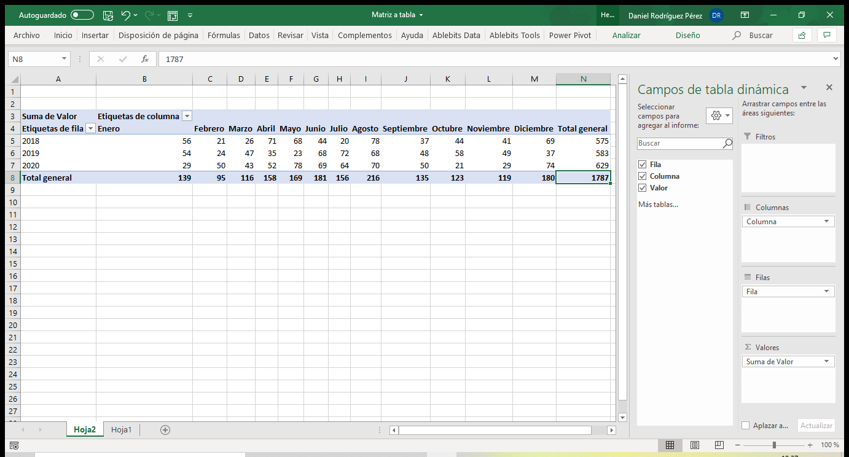Viewport: 849px width, 457px height.
Task: Open Etiquetas de columna filter dropdown
Action: 187,116
